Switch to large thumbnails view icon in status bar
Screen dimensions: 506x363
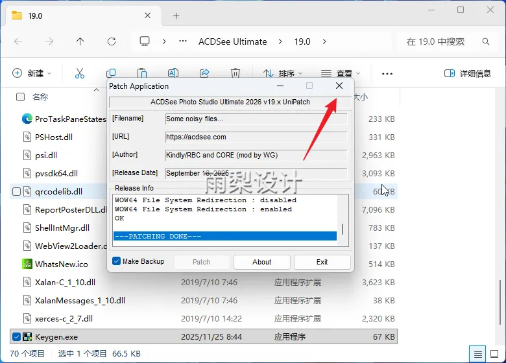pyautogui.click(x=494, y=354)
